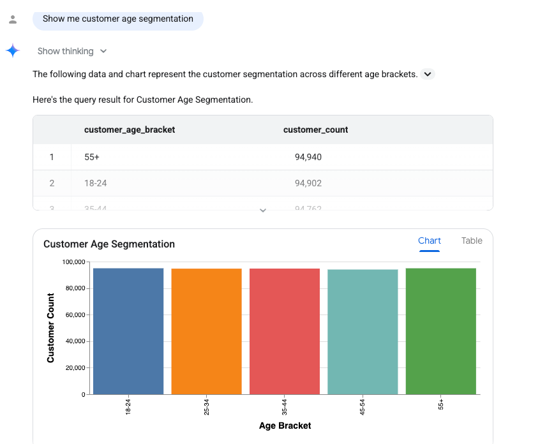Switch to the Table tab
The image size is (547, 444).
[472, 241]
